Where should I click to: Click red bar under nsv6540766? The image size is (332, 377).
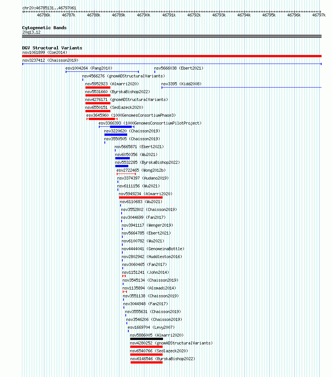[x=146, y=355]
